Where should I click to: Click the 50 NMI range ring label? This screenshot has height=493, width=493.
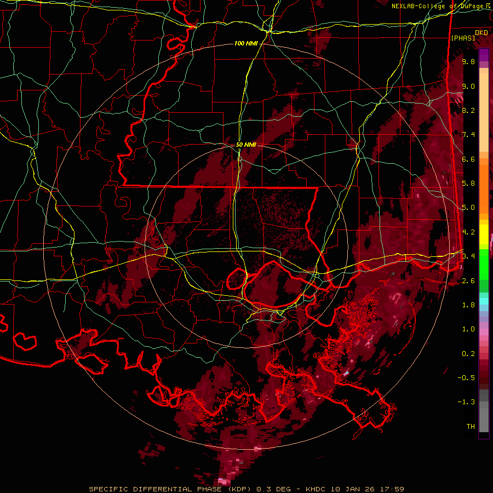coord(246,145)
